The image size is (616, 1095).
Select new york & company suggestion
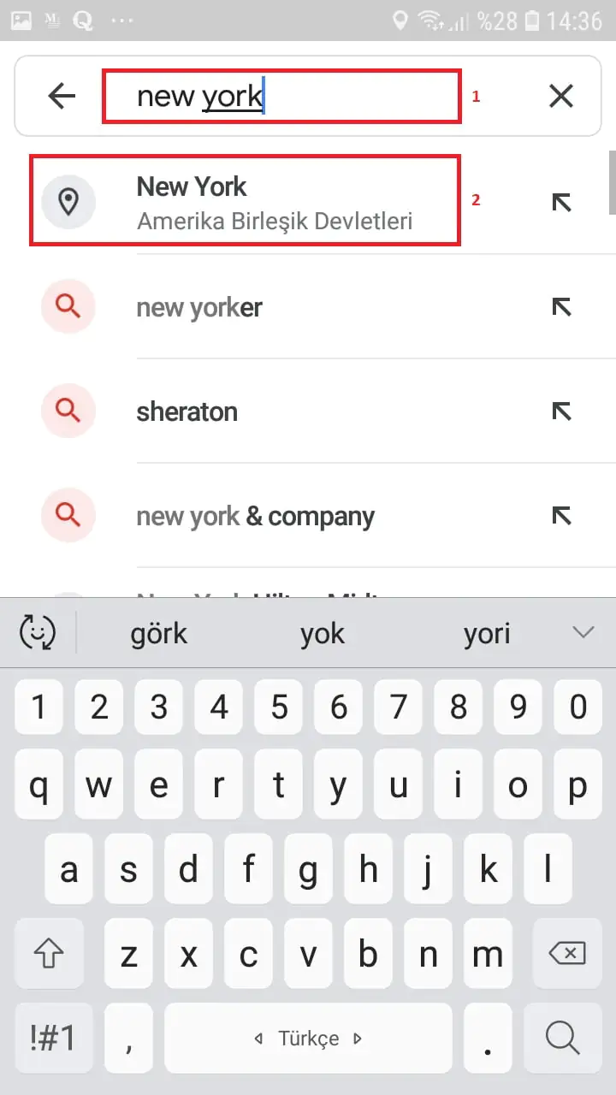point(255,516)
